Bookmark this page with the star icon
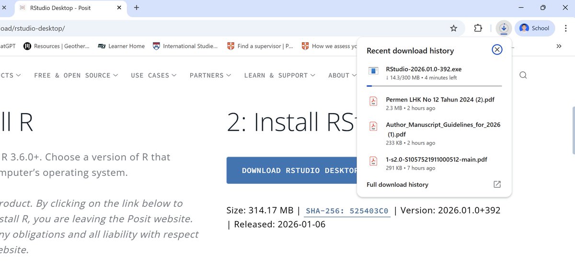Screen dimensions: 575x273 click(453, 28)
